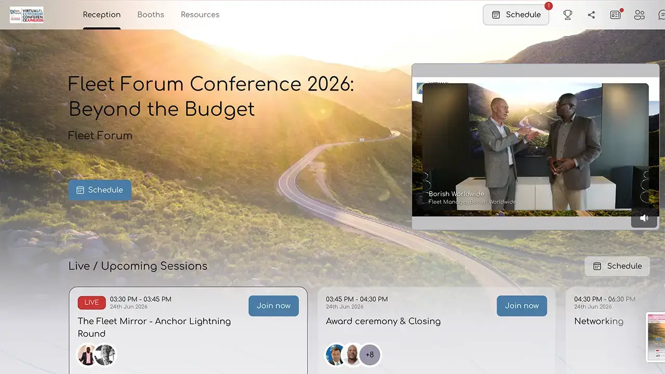Open the chat icon at top right edge

click(661, 15)
